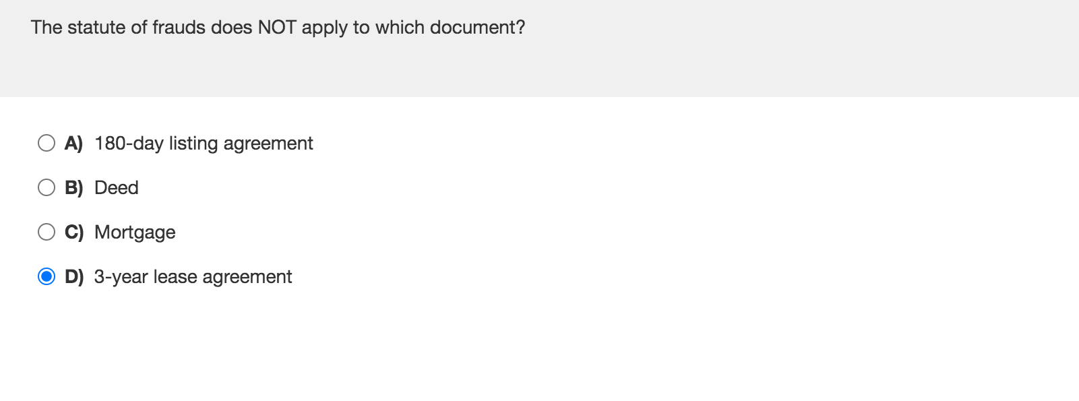Switch selection from D to option A
Image resolution: width=1079 pixels, height=401 pixels.
click(47, 143)
